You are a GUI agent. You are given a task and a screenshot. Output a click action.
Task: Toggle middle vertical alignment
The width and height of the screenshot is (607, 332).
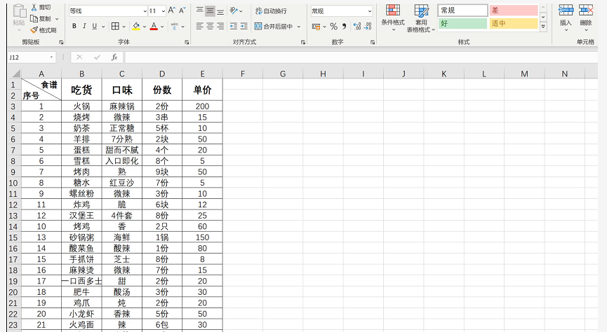click(x=210, y=11)
